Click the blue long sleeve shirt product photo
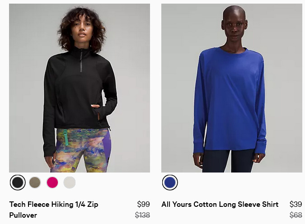 tap(232, 88)
